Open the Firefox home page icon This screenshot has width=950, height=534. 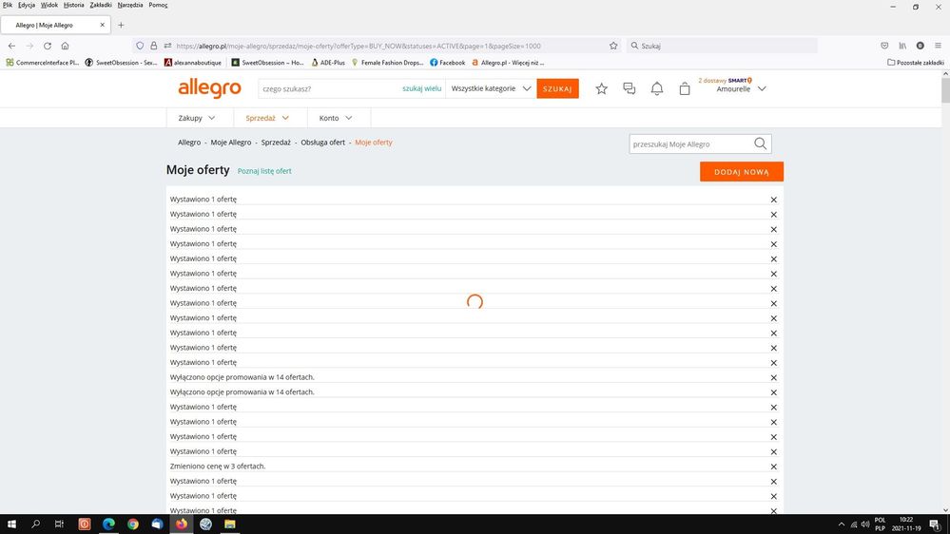pyautogui.click(x=65, y=46)
